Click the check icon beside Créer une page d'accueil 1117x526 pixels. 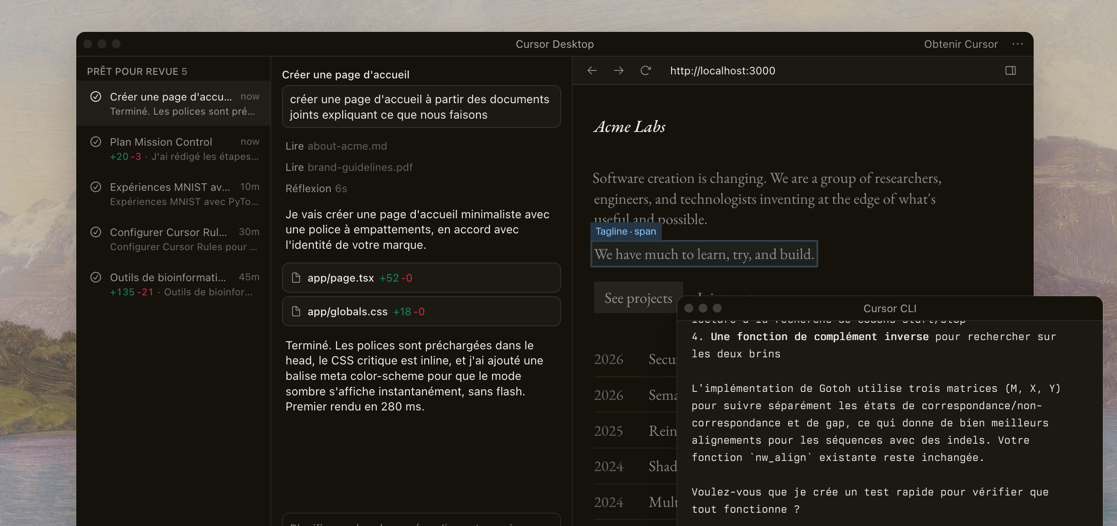click(96, 97)
